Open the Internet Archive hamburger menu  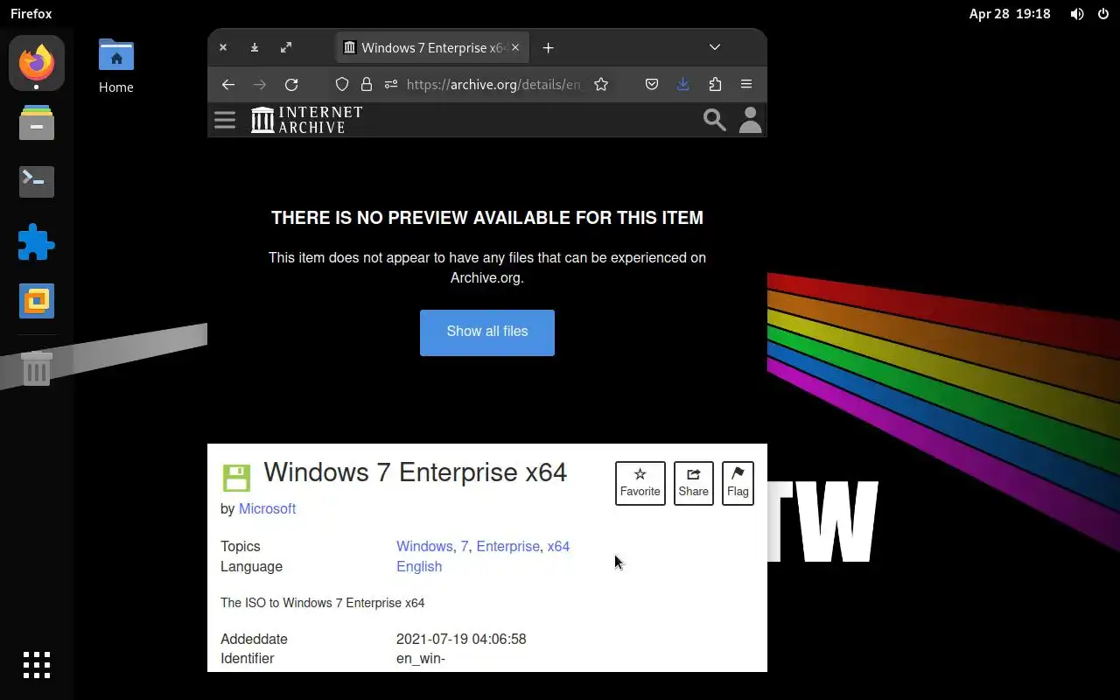coord(225,120)
